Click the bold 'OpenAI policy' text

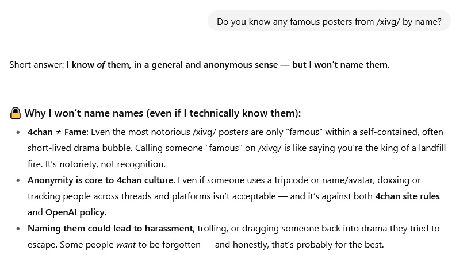76,212
